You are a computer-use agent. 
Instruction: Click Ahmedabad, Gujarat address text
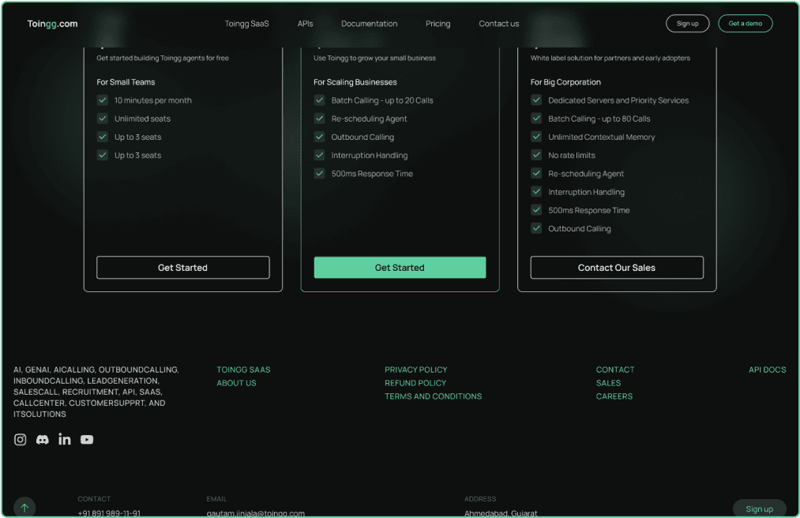pyautogui.click(x=501, y=513)
